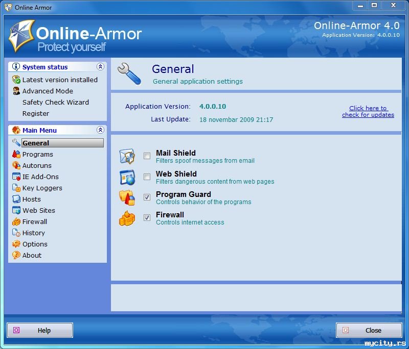Screen dimensions: 409x349
Task: Click the Advanced Mode person icon
Action: pos(16,91)
